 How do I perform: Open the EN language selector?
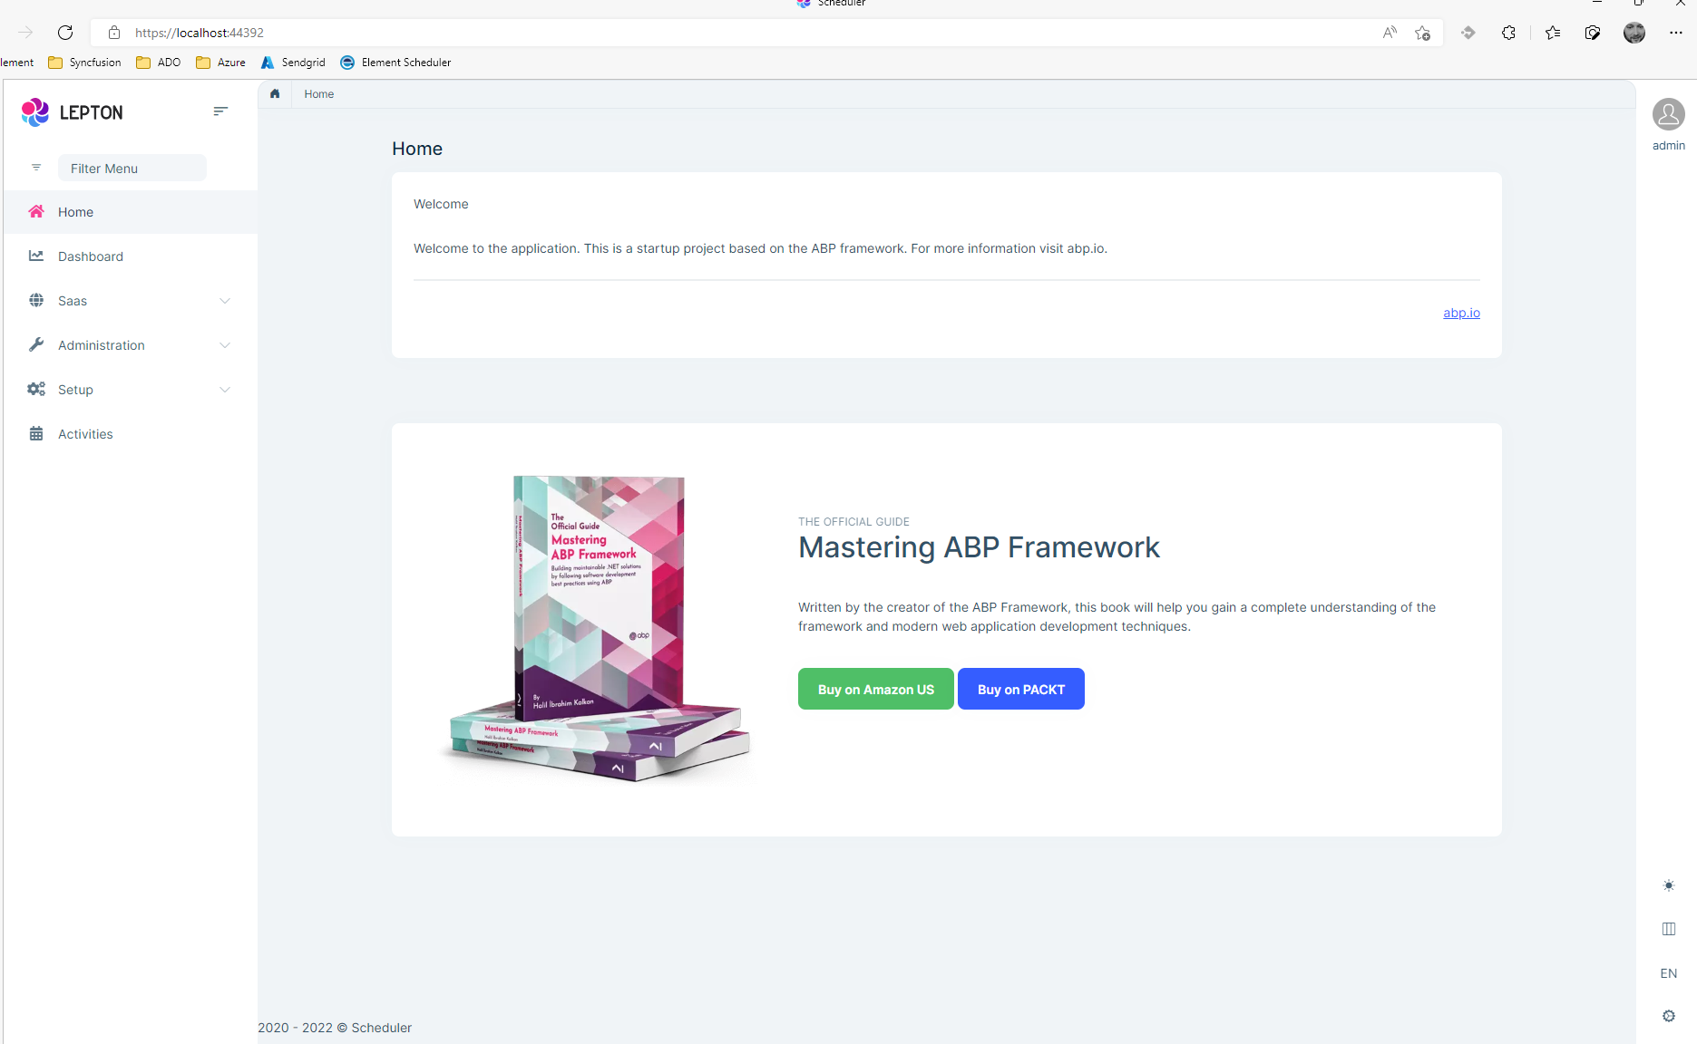coord(1668,973)
